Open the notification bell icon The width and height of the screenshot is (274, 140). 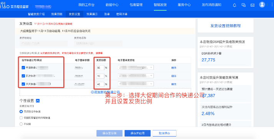tap(234, 5)
